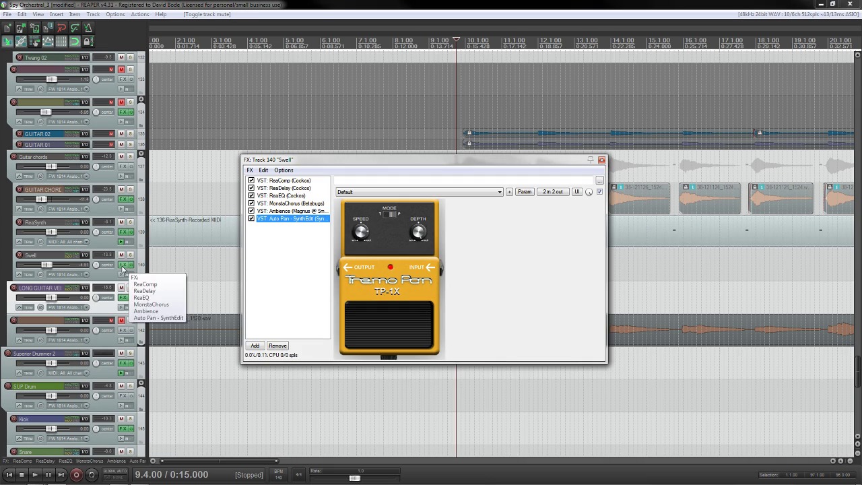The width and height of the screenshot is (862, 485).
Task: Toggle grid lines icon in toolbar
Action: (x=61, y=42)
